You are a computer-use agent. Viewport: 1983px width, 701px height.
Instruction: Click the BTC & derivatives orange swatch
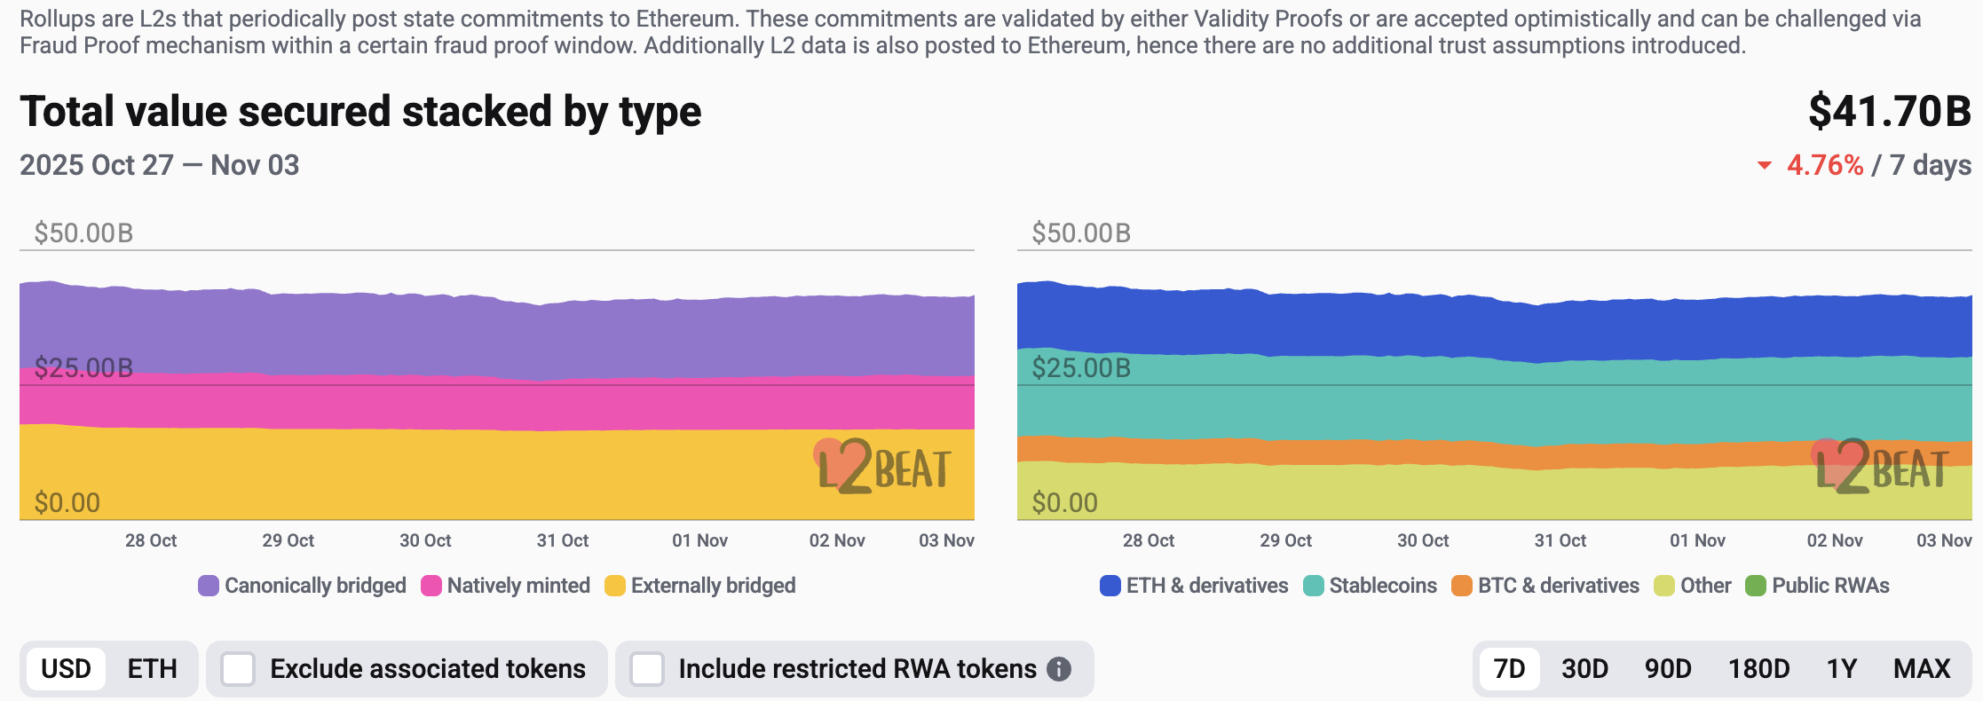pos(1462,586)
